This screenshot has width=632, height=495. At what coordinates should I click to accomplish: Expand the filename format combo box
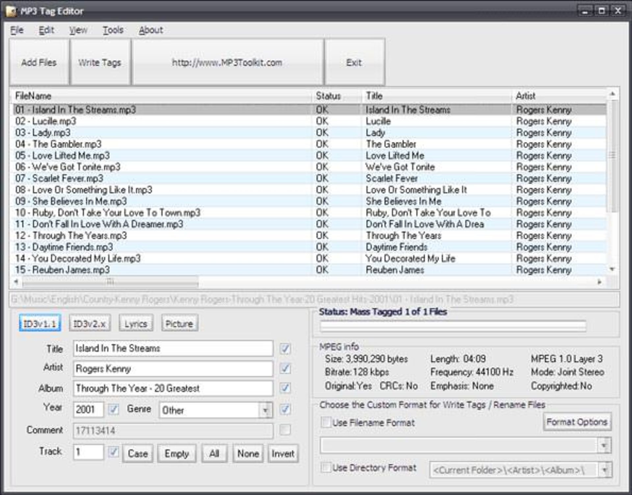coord(604,446)
